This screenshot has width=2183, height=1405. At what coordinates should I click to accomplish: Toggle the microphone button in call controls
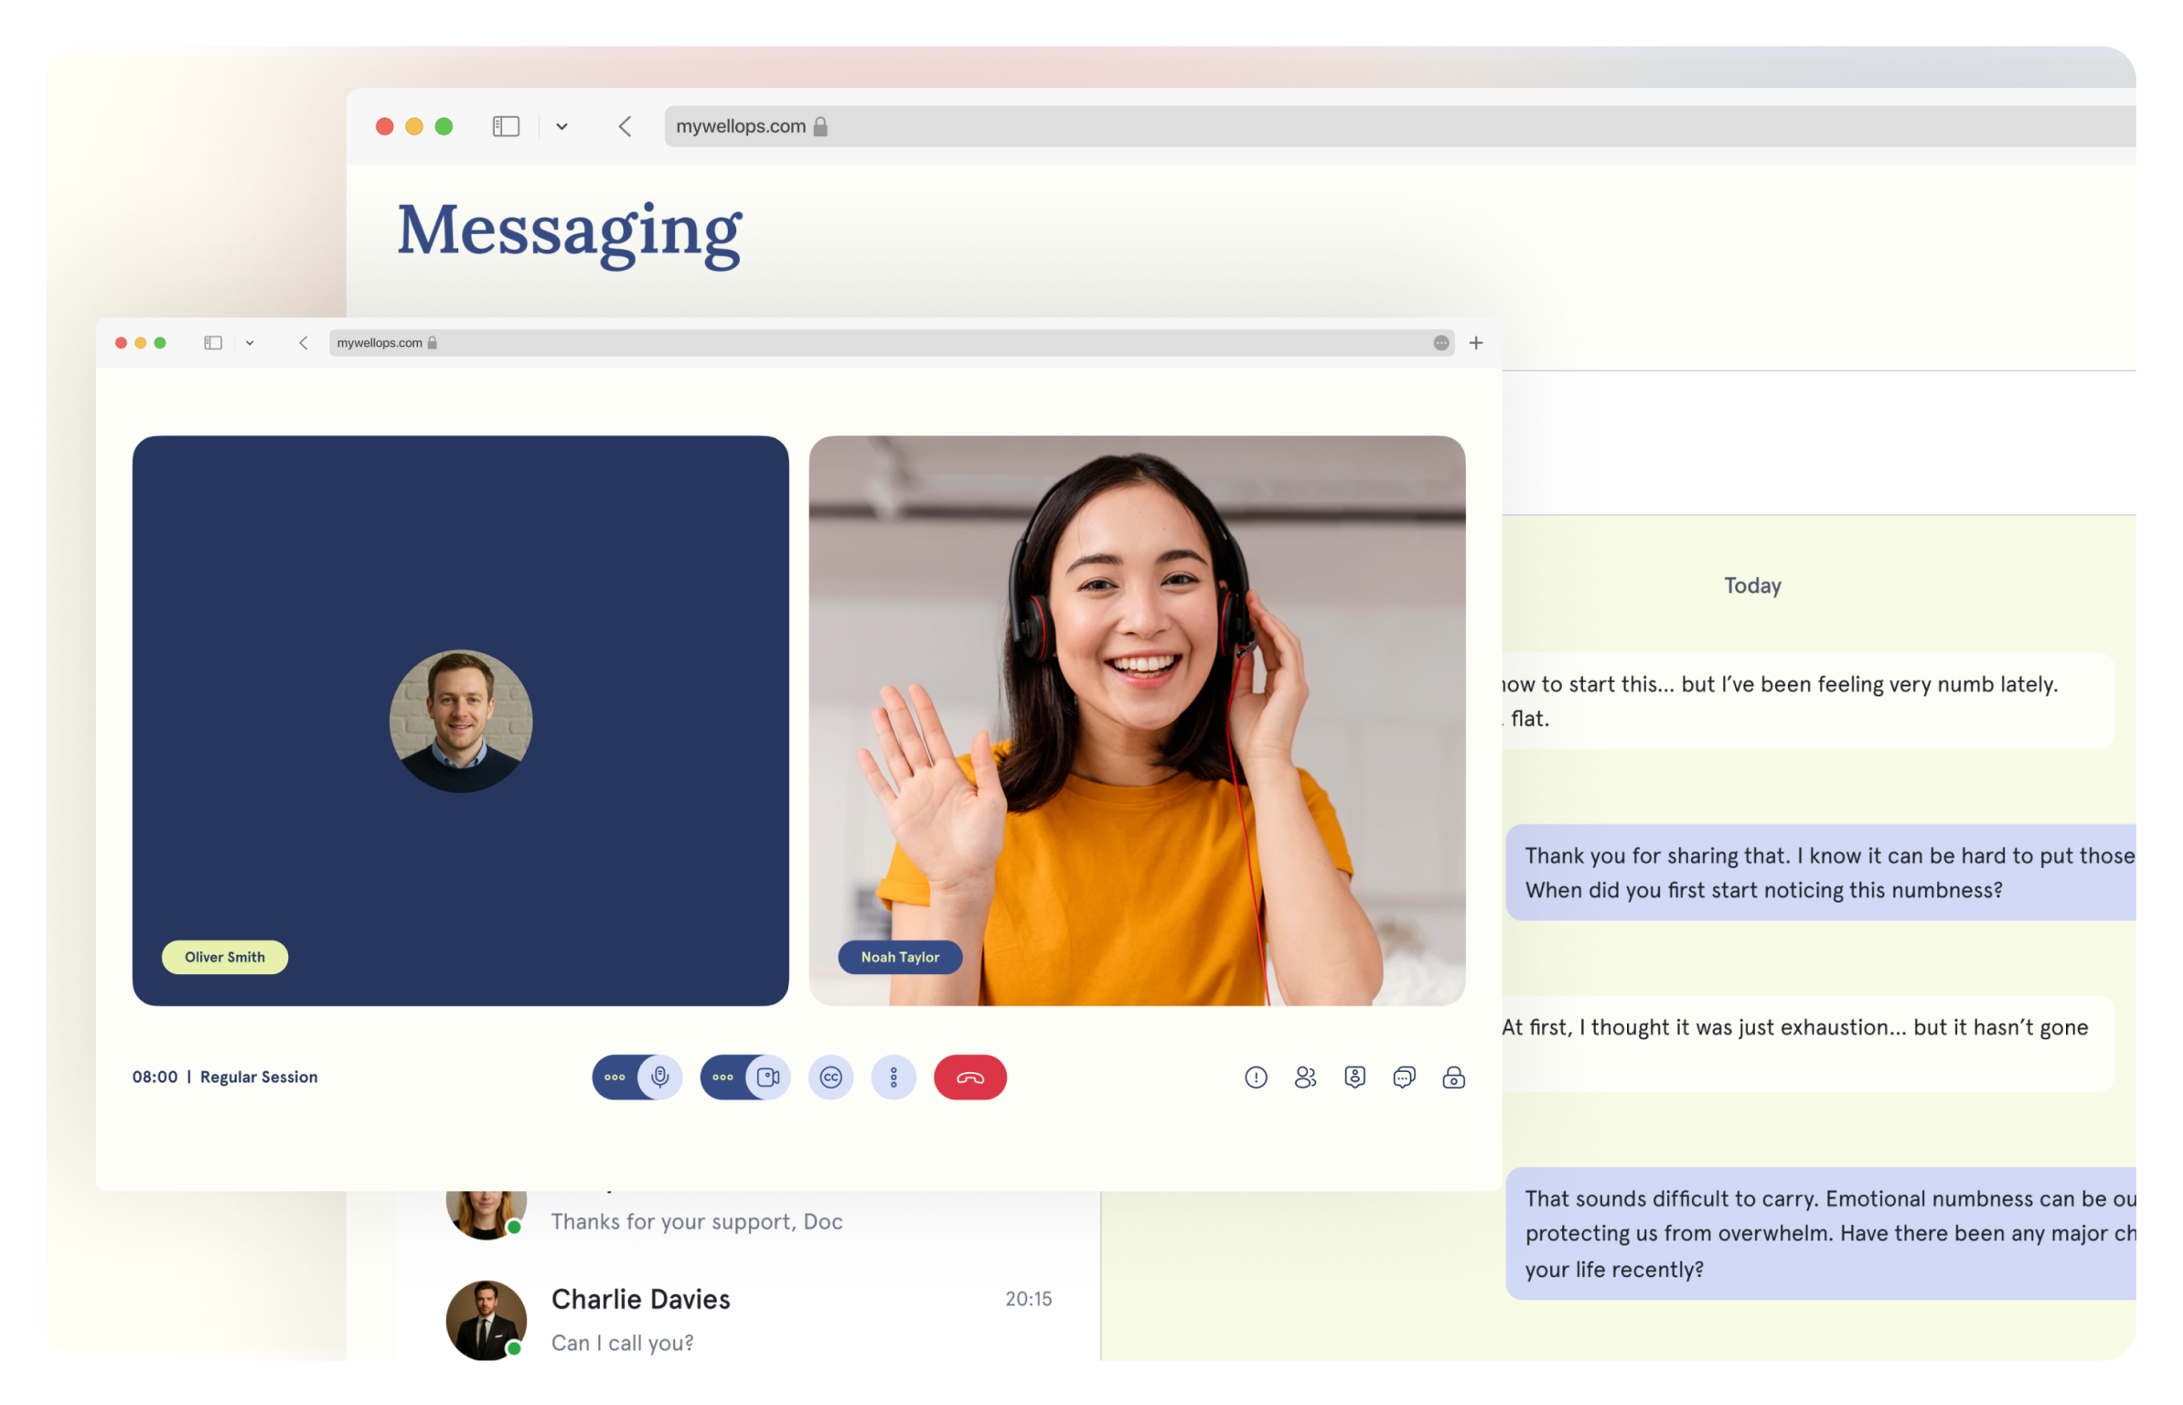(659, 1077)
